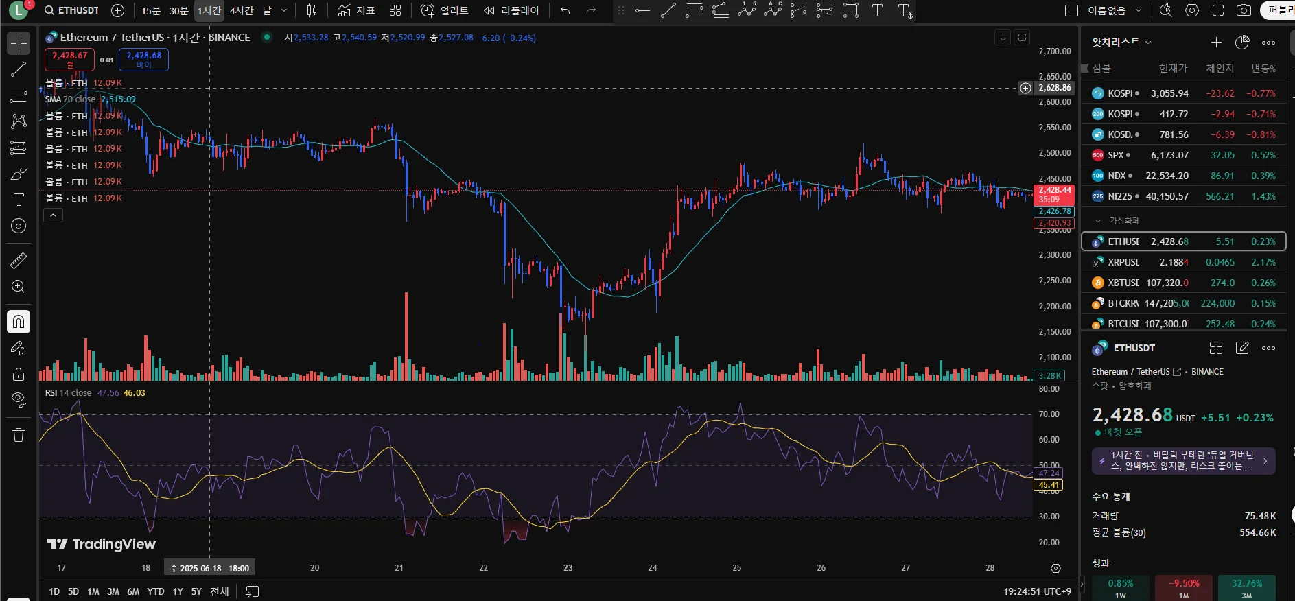Choose the brush drawing tool
The image size is (1295, 601).
(19, 174)
